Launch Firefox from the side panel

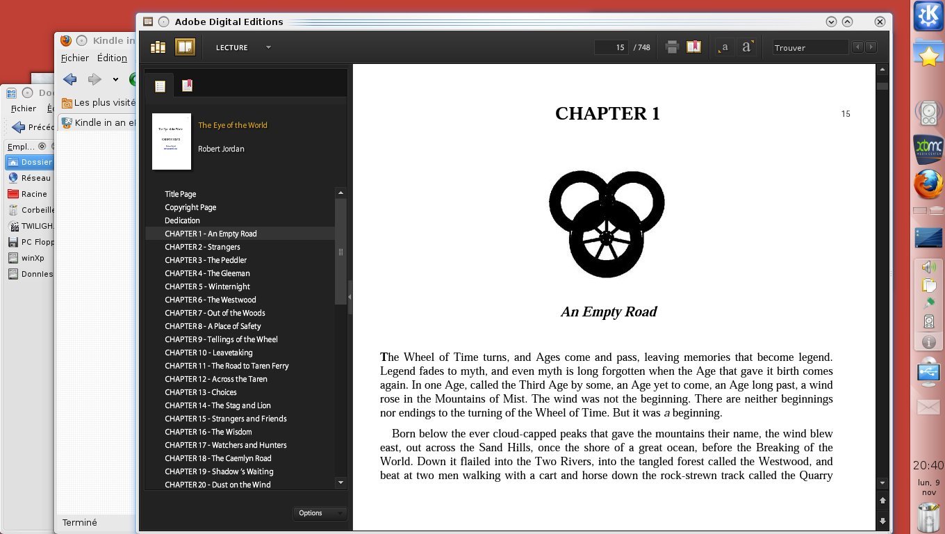pyautogui.click(x=928, y=186)
